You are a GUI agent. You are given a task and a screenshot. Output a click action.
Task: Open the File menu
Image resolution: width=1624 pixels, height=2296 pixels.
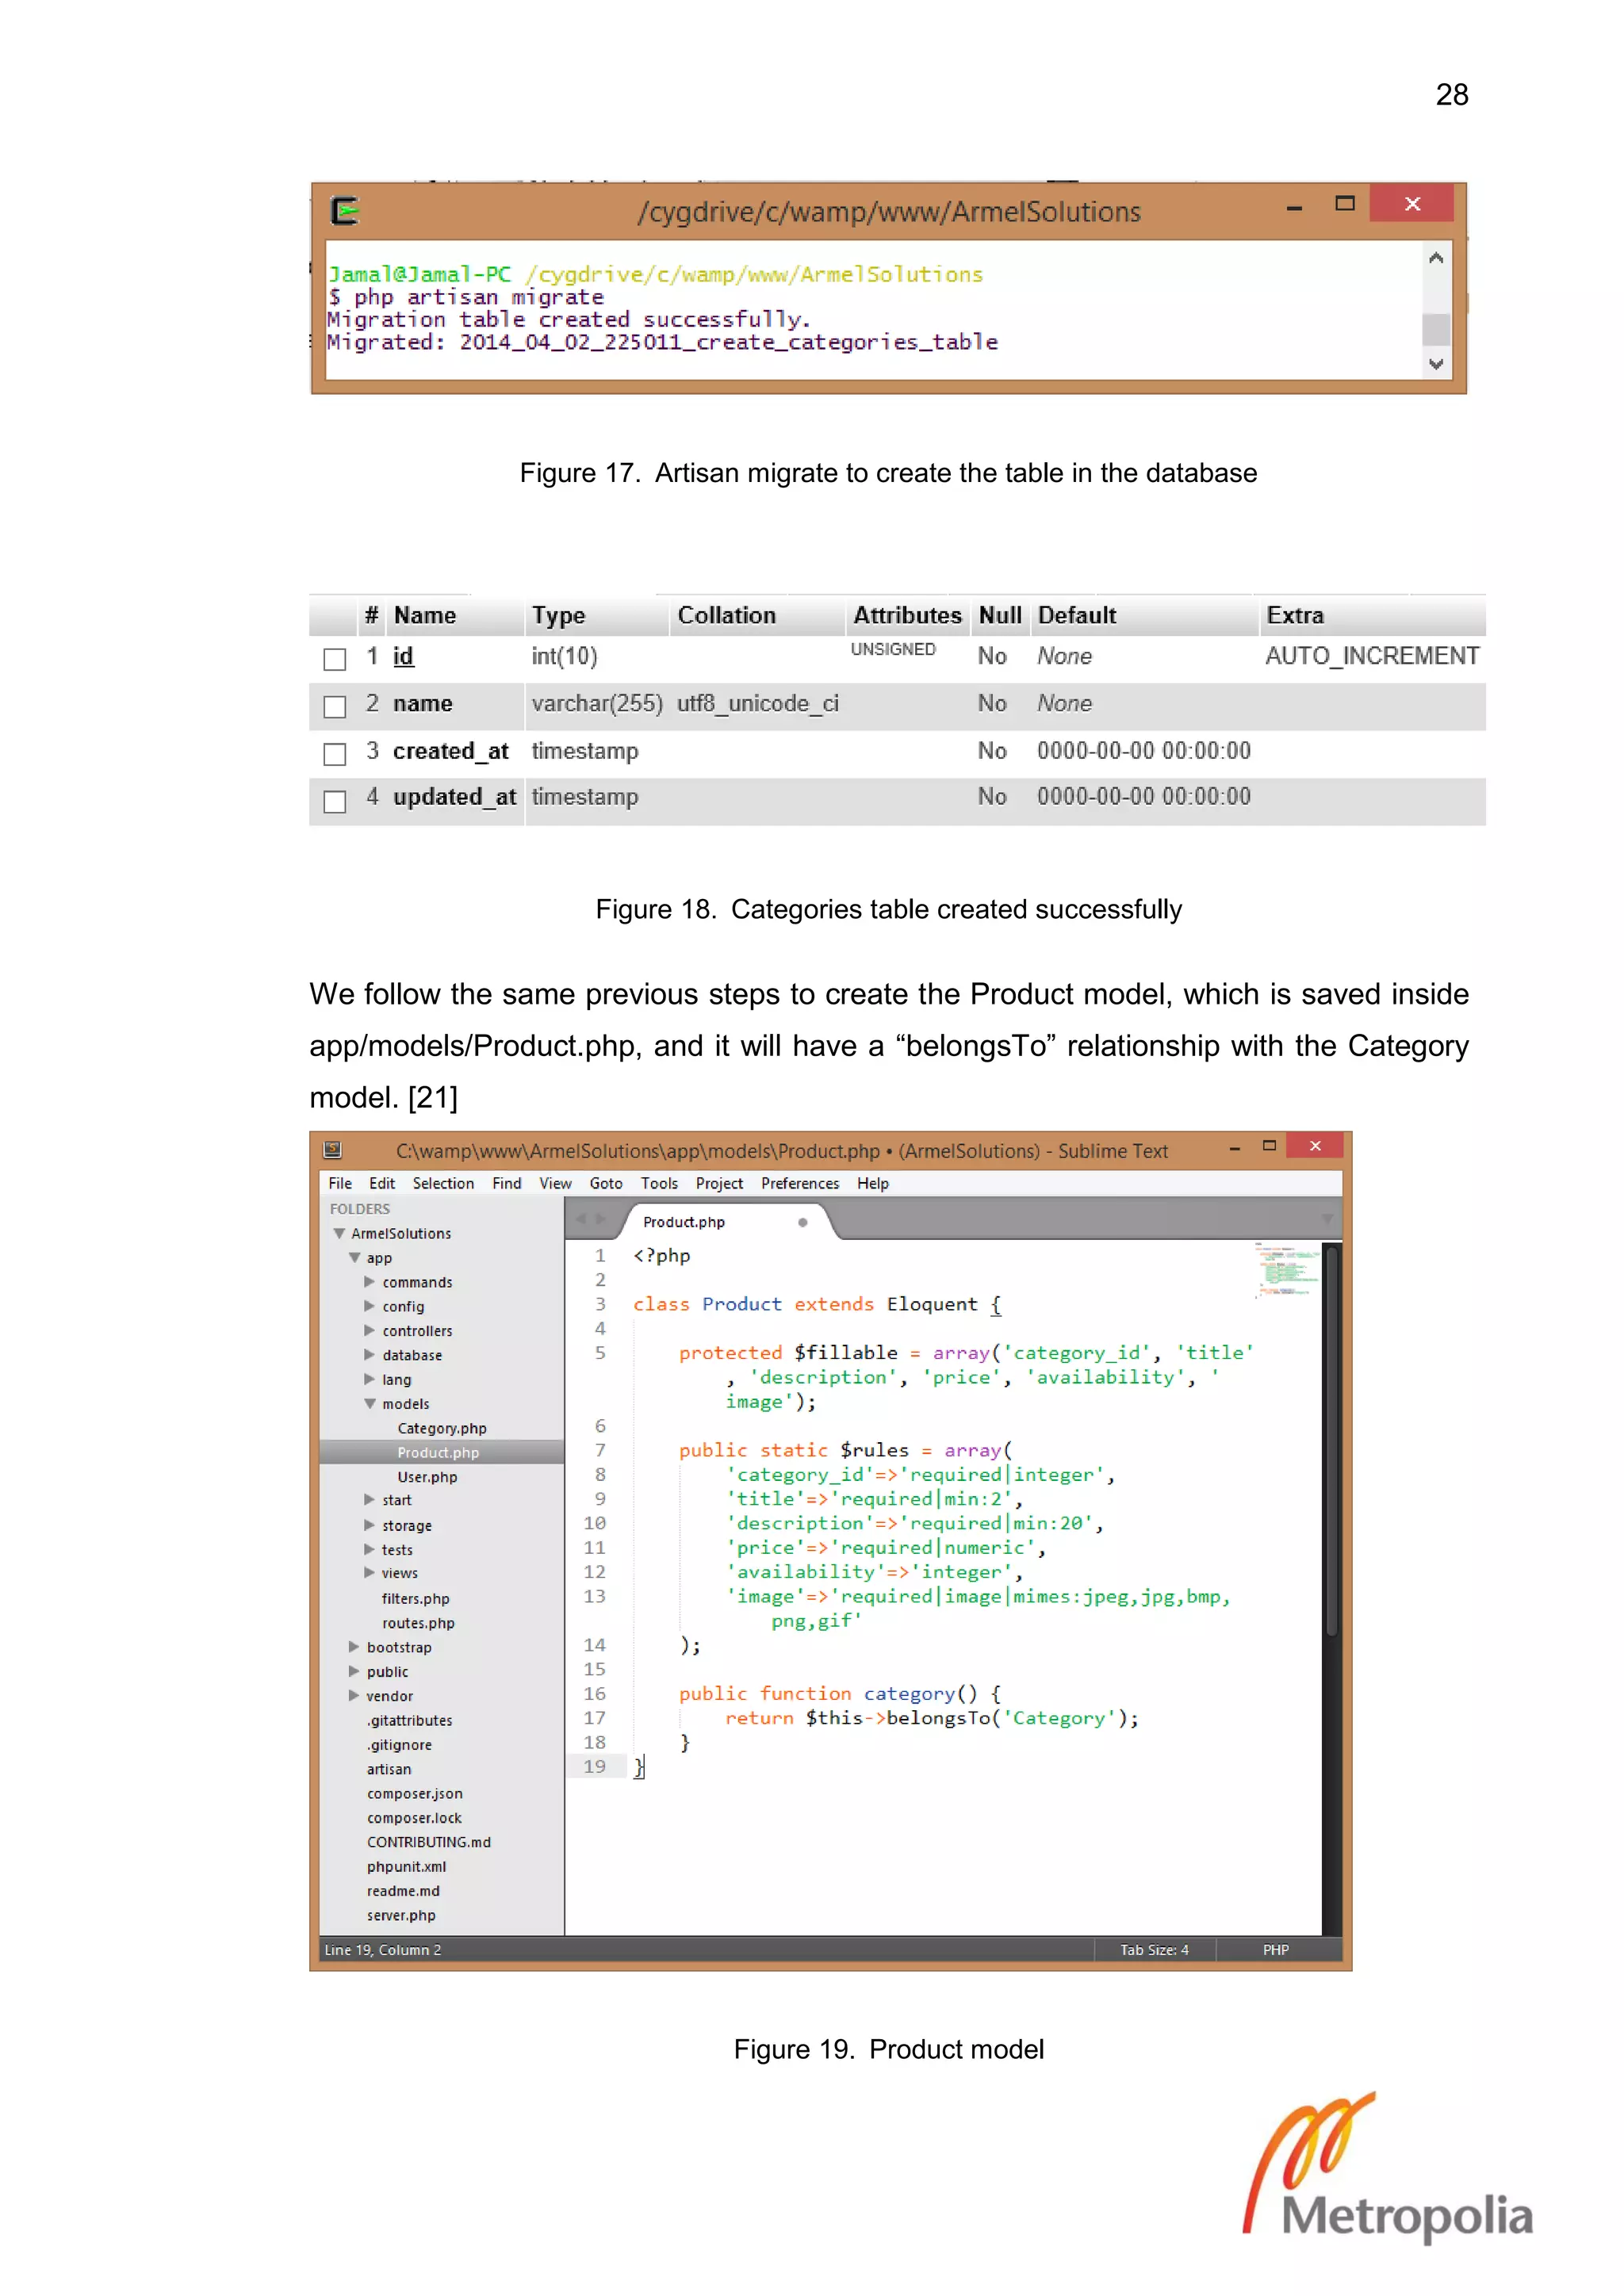tap(340, 1183)
